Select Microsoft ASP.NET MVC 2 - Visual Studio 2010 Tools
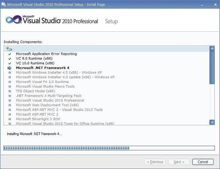Viewport: 220px width, 169px height. pos(59,110)
